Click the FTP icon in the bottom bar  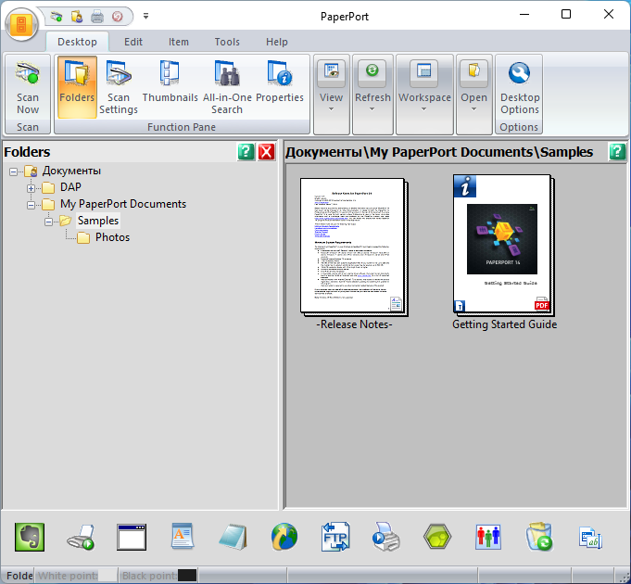click(334, 537)
